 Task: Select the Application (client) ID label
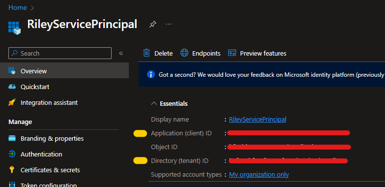(x=181, y=133)
